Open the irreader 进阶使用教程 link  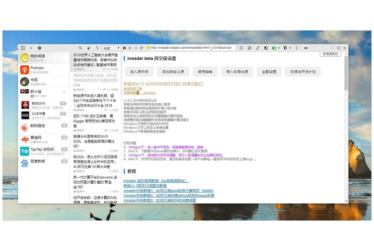(x=156, y=181)
